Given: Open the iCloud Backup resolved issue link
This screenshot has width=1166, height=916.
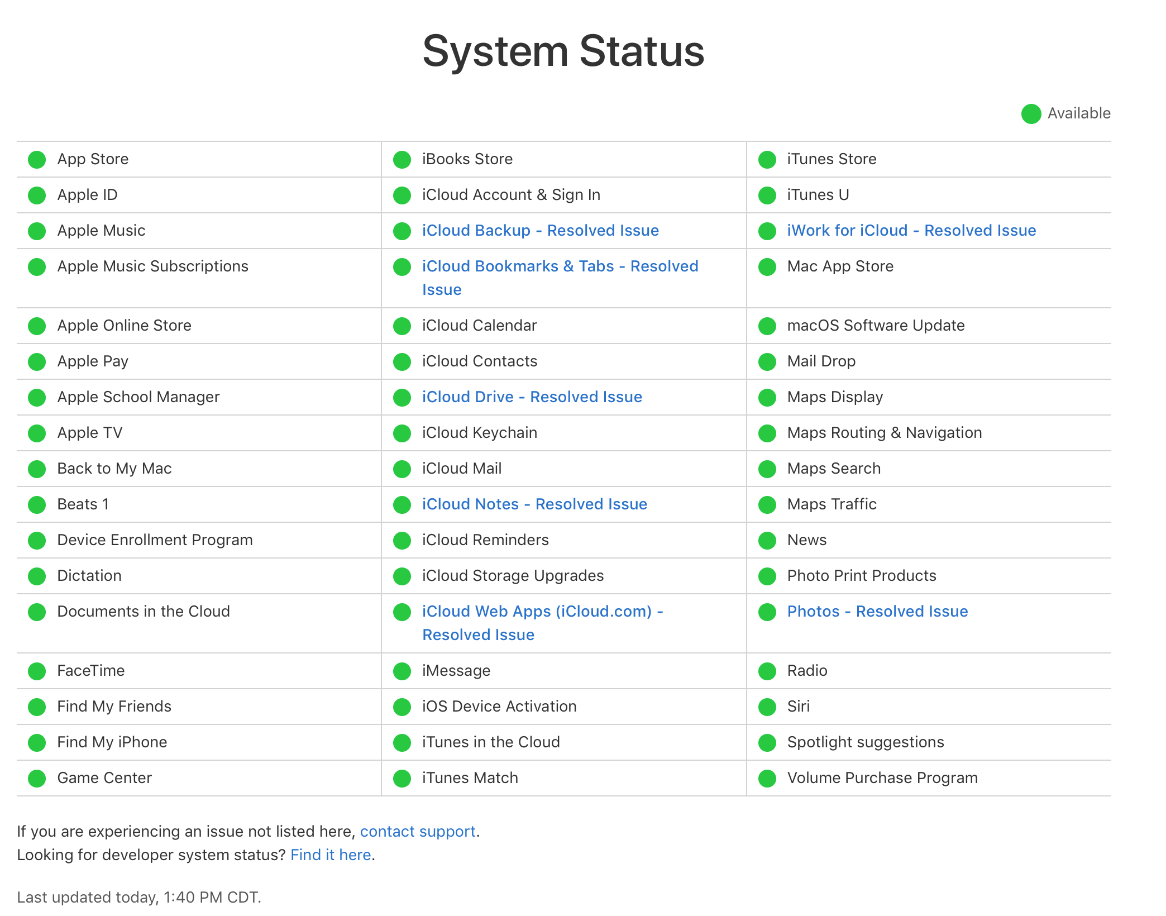Looking at the screenshot, I should (x=541, y=231).
